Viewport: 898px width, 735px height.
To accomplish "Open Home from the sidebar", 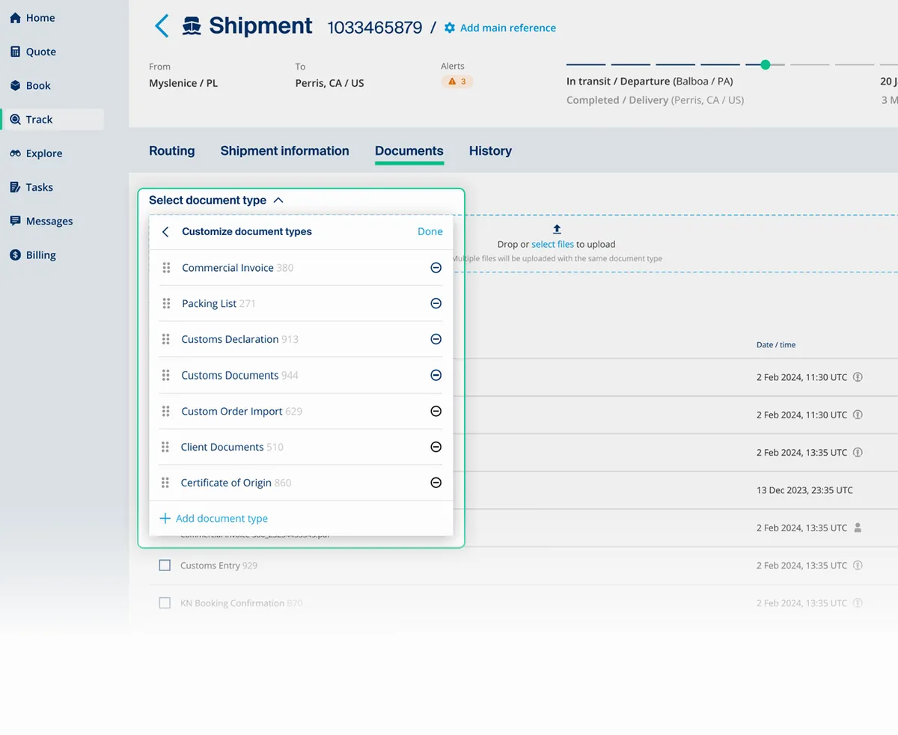I will tap(35, 17).
